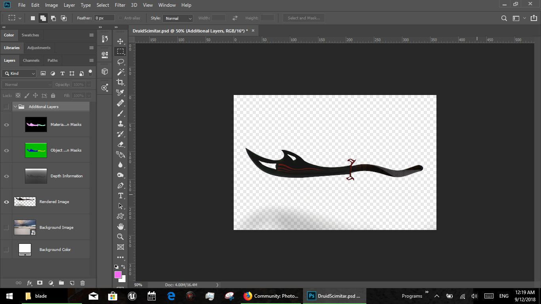
Task: Hide the Rendered Image layer
Action: 6,202
